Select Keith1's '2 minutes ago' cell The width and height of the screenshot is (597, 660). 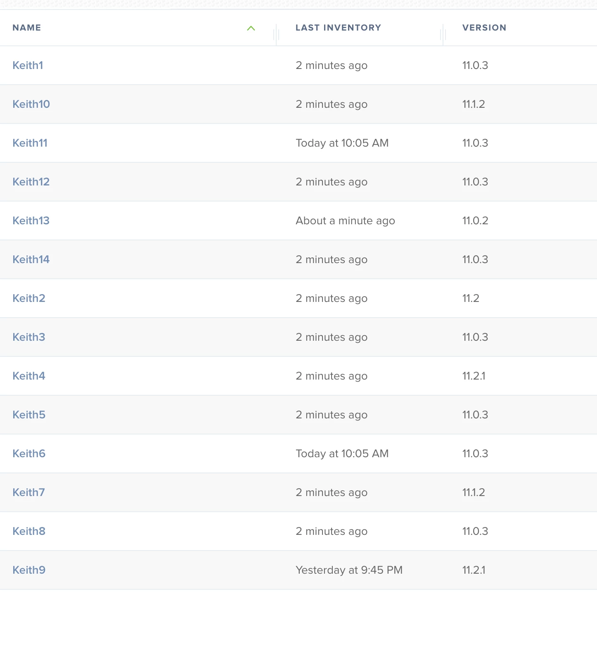[332, 66]
